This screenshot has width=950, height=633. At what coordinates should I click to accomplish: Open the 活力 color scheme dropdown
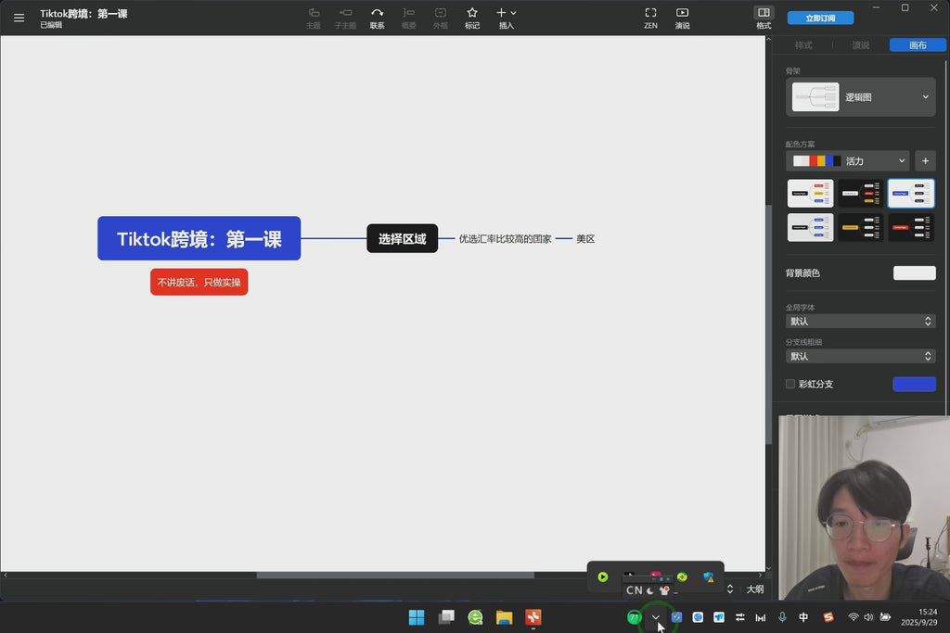click(847, 160)
